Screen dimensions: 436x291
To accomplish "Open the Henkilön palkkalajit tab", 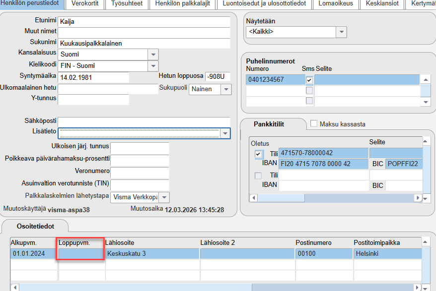I will (x=183, y=4).
